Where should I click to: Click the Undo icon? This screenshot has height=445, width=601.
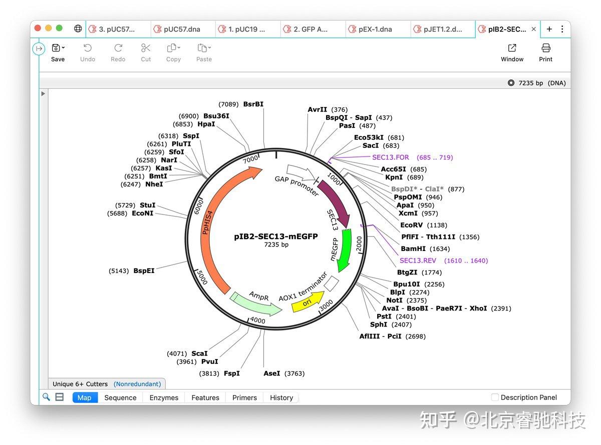[88, 48]
